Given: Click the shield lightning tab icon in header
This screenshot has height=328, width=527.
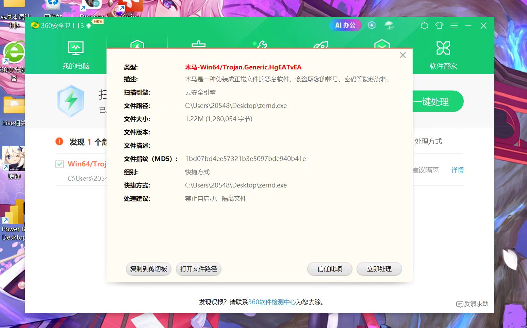Looking at the screenshot, I should pos(137,44).
